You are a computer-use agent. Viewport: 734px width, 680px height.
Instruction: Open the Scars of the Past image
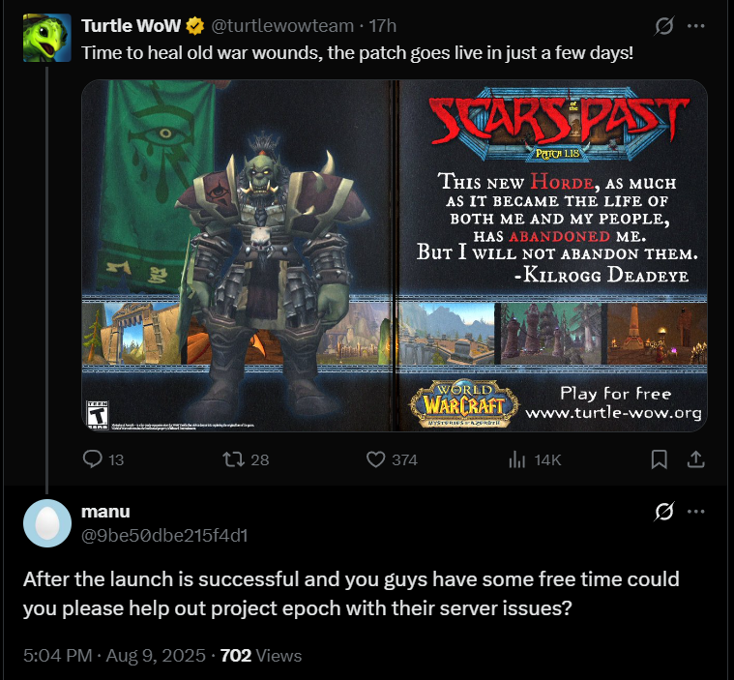395,255
